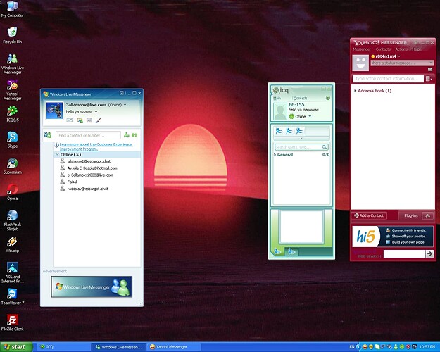Click the green circular icon at ICQ menu bar right
This screenshot has width=440, height=352.
tap(328, 98)
